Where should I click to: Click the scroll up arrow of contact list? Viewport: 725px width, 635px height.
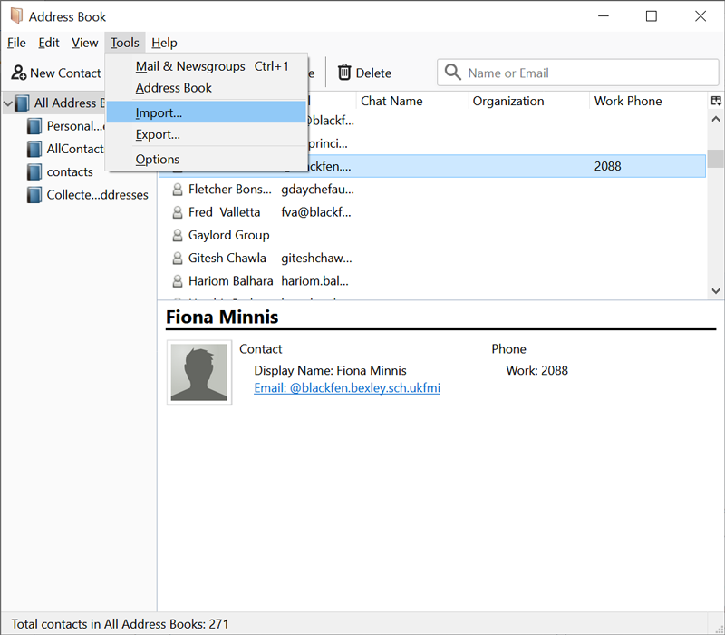click(x=716, y=119)
